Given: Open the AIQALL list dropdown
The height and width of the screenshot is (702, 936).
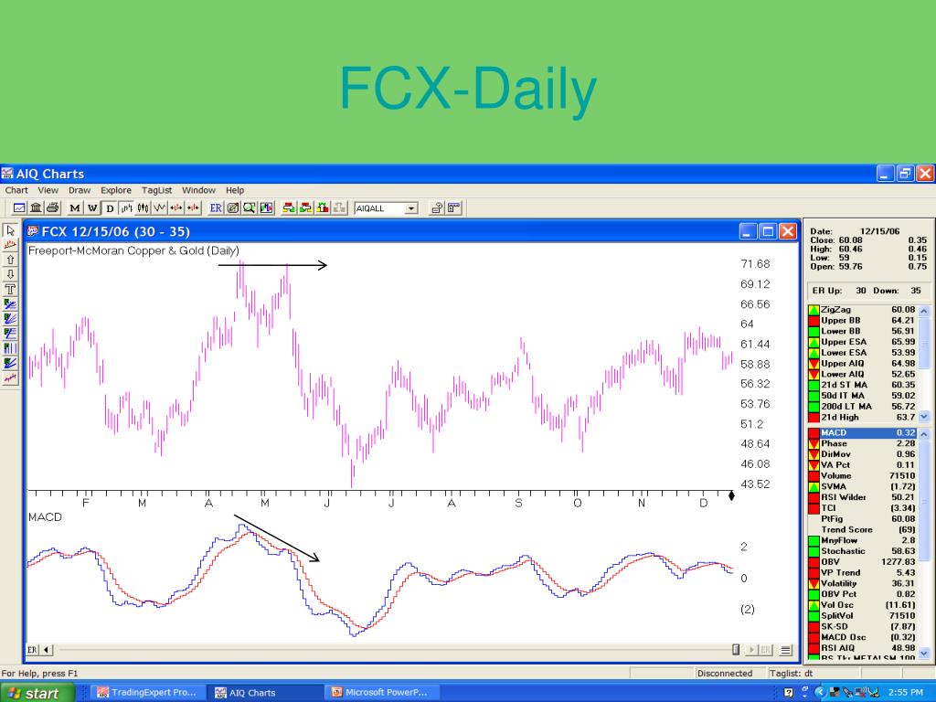Looking at the screenshot, I should click(410, 208).
